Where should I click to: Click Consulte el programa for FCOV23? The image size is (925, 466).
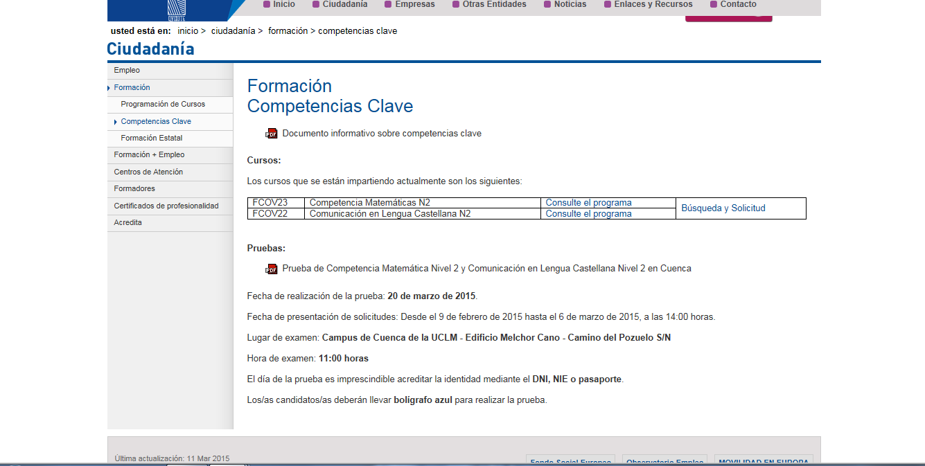(x=588, y=203)
